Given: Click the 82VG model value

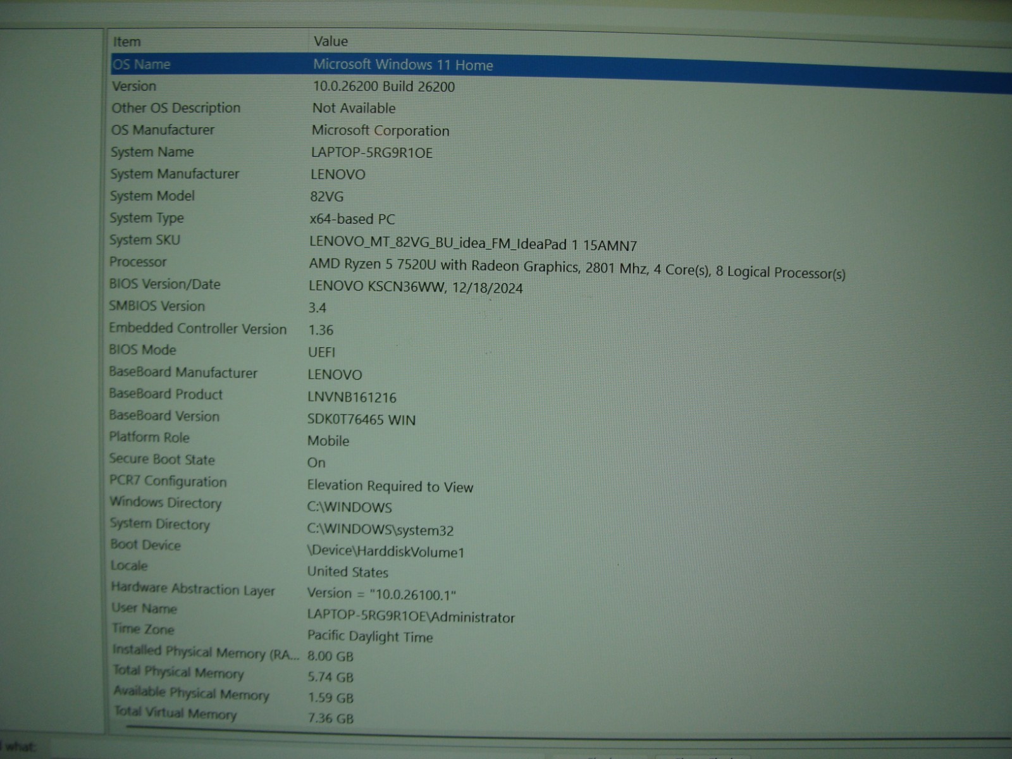Looking at the screenshot, I should point(327,197).
